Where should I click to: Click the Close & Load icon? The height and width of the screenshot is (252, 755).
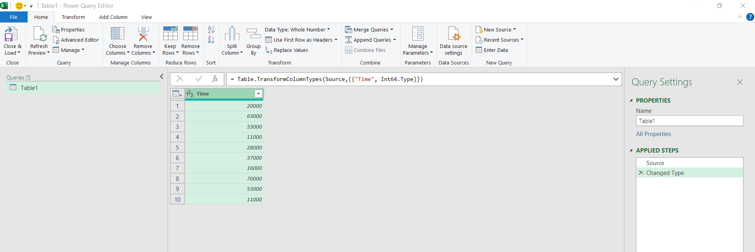coord(11,34)
